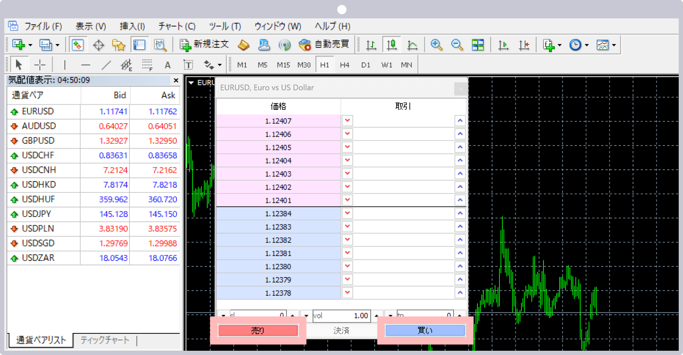Expand the periodicity clock dropdown arrow
The height and width of the screenshot is (355, 683).
pyautogui.click(x=587, y=45)
